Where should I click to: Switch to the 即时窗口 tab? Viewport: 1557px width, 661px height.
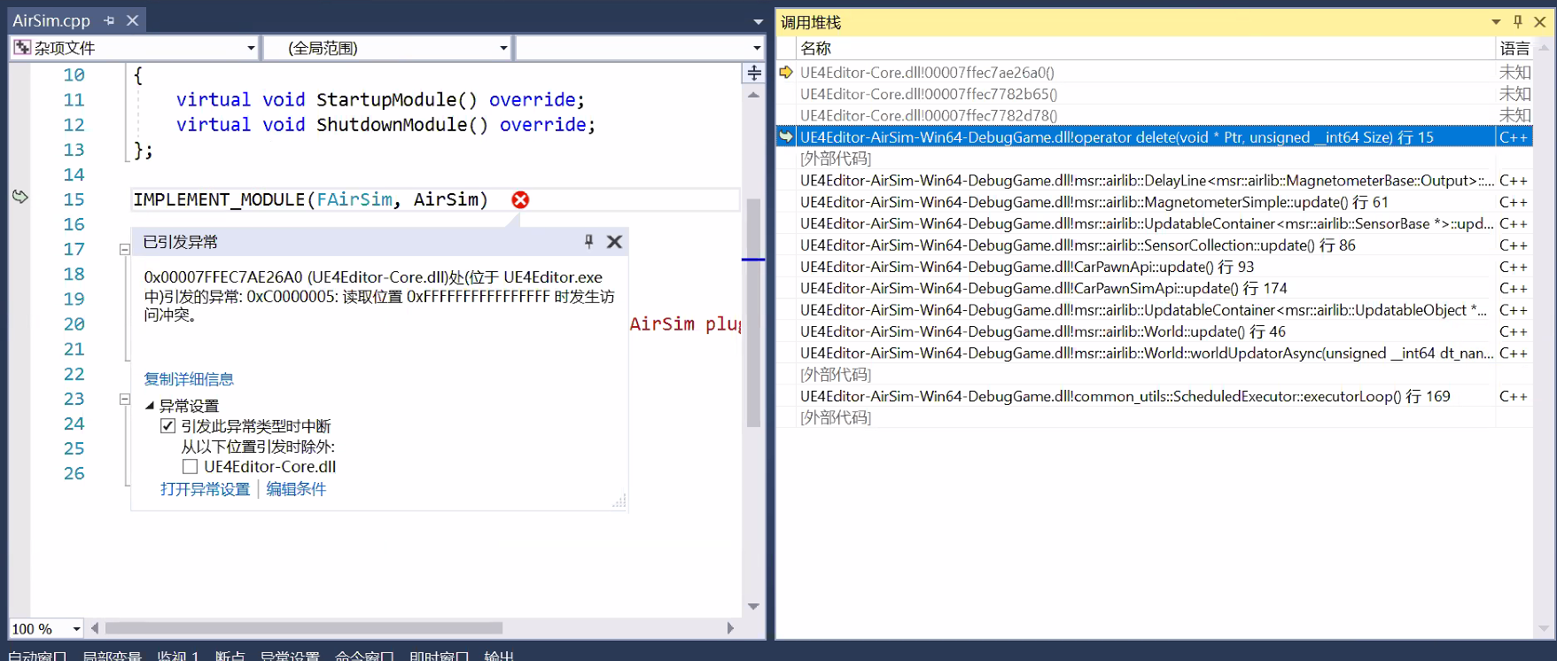[x=439, y=656]
